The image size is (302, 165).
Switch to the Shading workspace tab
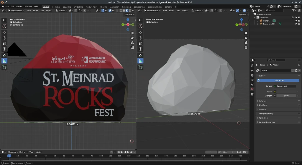(104, 7)
